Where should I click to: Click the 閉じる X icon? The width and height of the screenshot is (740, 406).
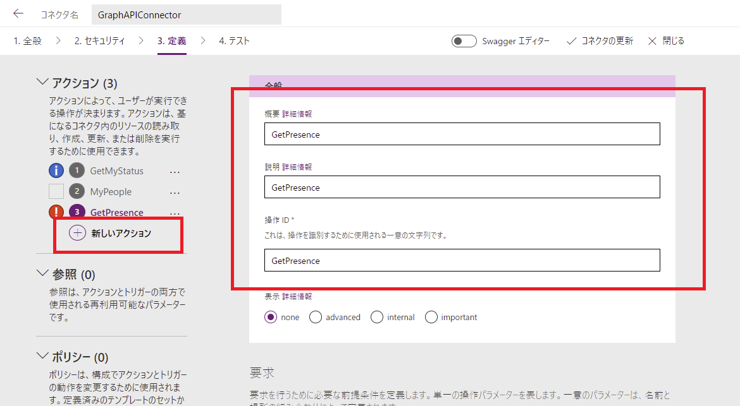coord(652,40)
